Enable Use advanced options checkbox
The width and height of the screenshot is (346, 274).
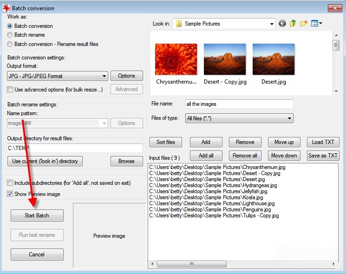point(10,89)
